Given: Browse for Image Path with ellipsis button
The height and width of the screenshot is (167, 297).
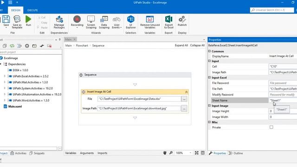Looking at the screenshot, I should 184,109.
